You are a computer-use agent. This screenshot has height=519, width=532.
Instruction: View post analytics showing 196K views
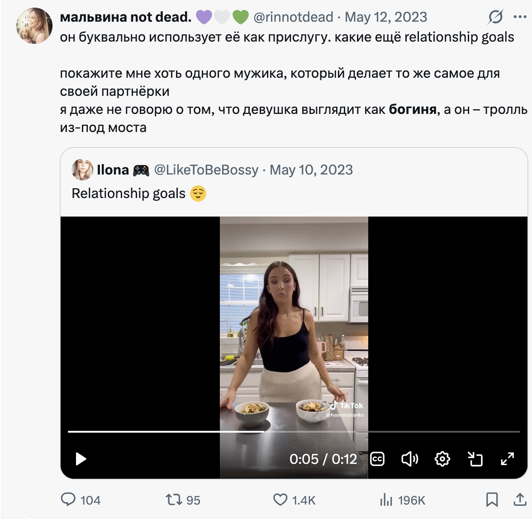tap(386, 500)
